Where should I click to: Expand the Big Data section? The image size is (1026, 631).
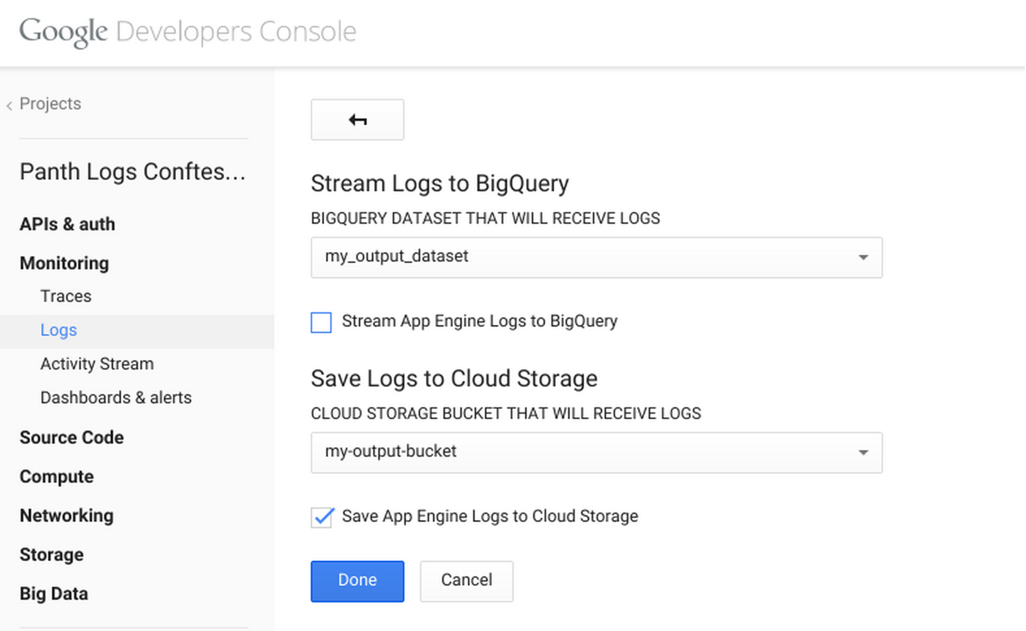(54, 594)
